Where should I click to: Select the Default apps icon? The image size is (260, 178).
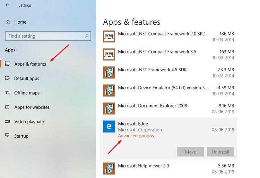tap(7, 78)
